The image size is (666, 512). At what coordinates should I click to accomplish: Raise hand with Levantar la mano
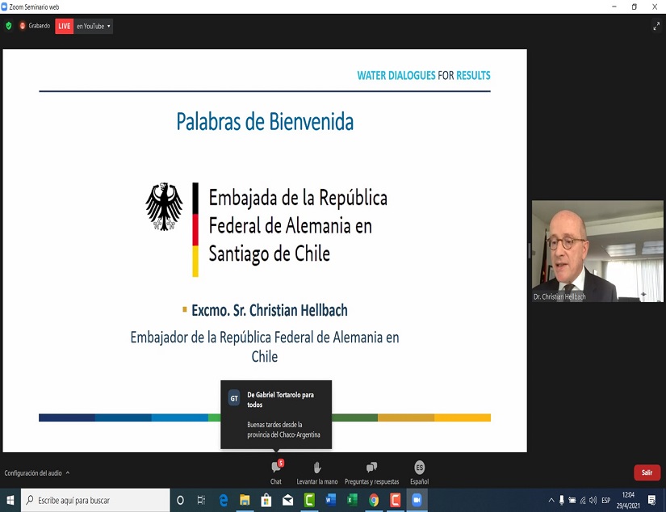pos(317,472)
